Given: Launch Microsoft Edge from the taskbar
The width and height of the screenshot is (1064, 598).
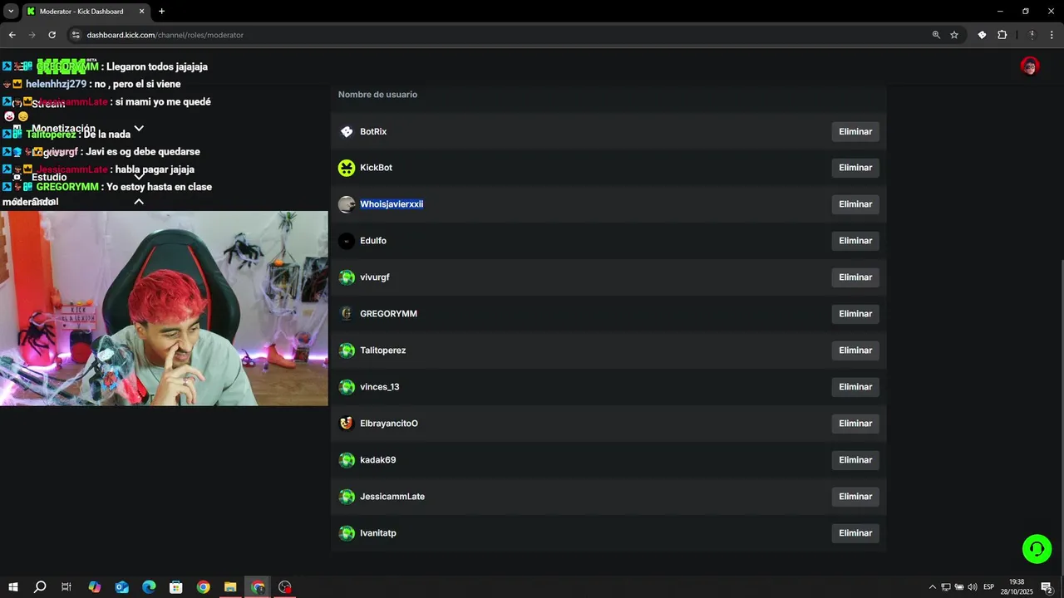Looking at the screenshot, I should 149,587.
